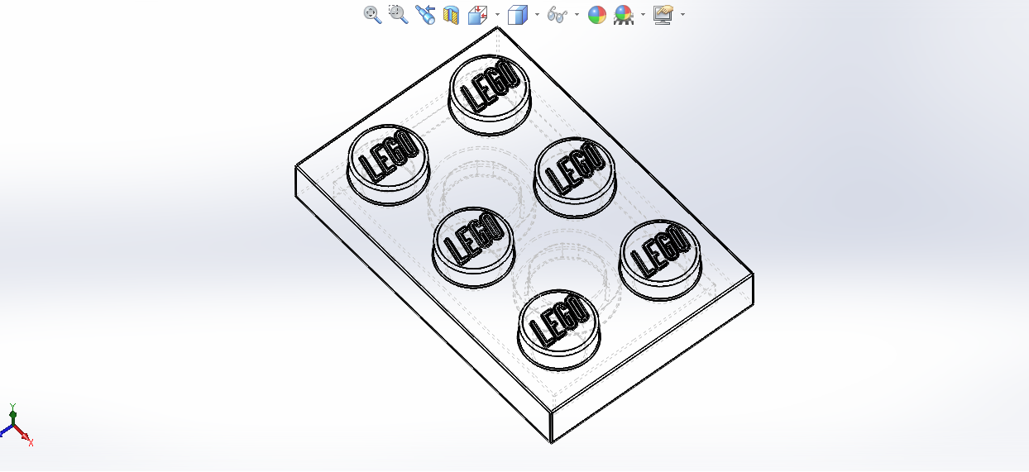Click the Display Style cube icon
This screenshot has width=1029, height=472.
517,14
